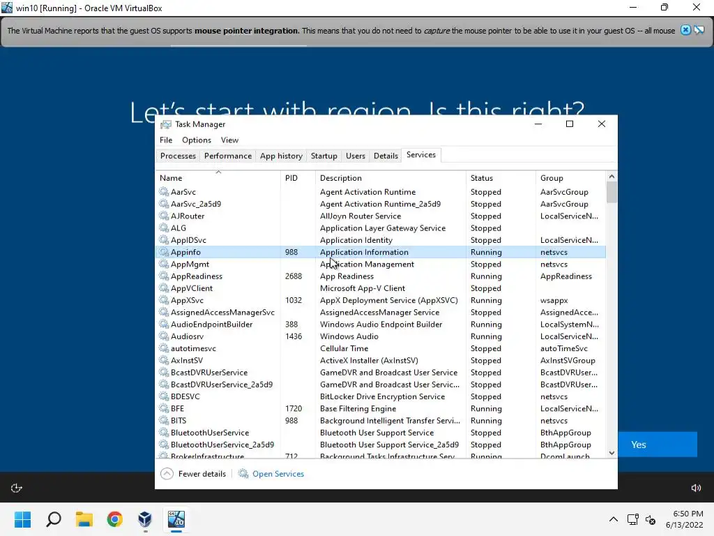
Task: Collapse view with Fewer details
Action: (x=193, y=474)
